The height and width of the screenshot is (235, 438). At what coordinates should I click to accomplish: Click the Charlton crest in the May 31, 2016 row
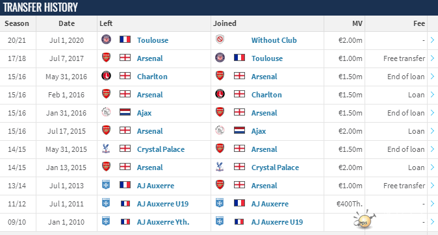click(106, 76)
